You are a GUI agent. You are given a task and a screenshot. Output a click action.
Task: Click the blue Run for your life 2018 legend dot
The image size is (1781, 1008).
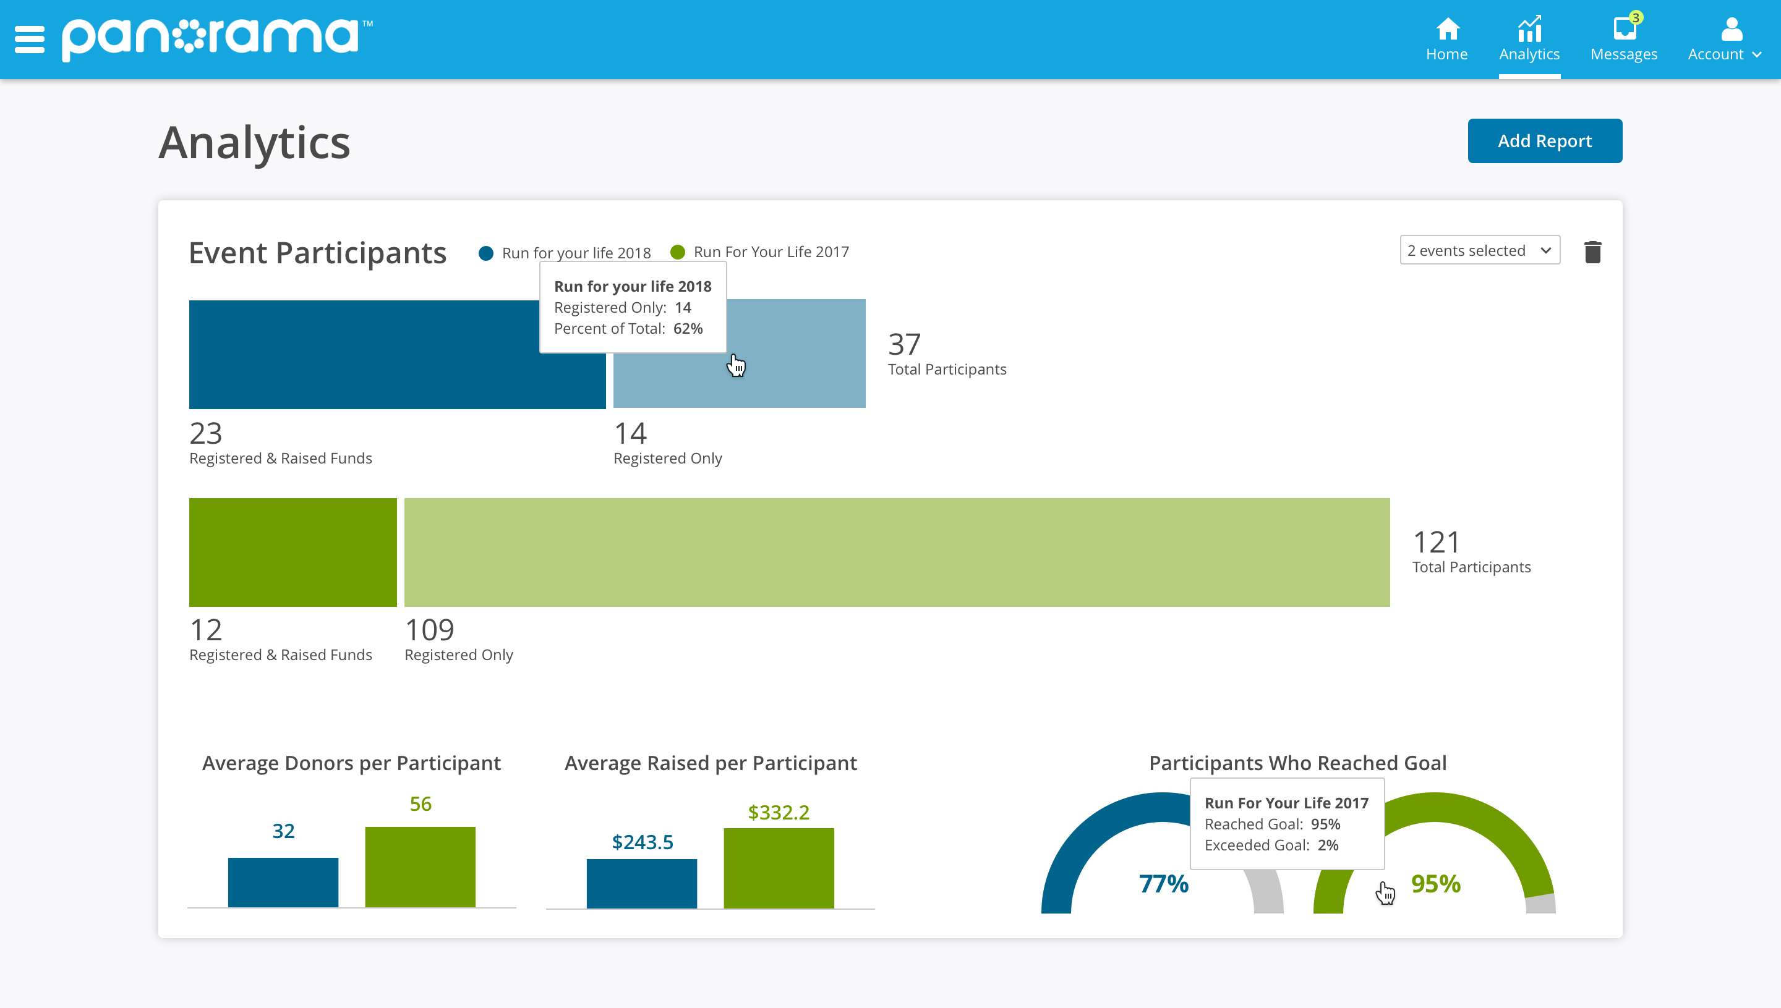pos(485,253)
